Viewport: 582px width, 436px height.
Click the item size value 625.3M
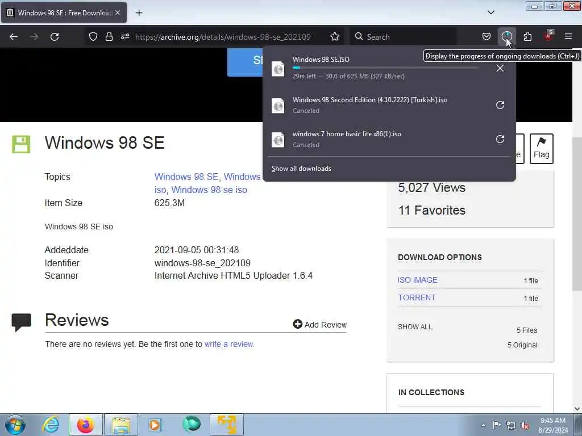tap(169, 203)
